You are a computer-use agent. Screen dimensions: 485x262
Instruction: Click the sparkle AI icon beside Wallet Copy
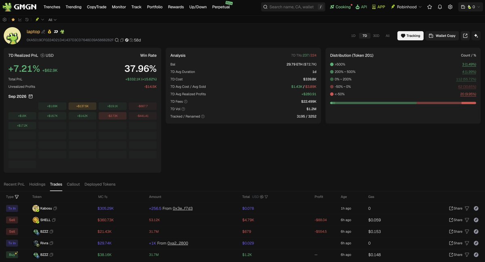pyautogui.click(x=476, y=36)
